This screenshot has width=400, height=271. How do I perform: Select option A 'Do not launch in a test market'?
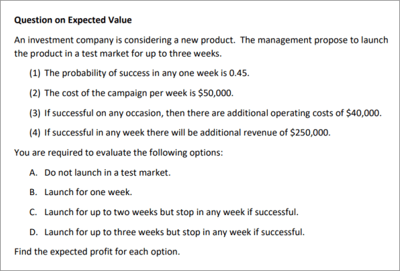pyautogui.click(x=107, y=172)
